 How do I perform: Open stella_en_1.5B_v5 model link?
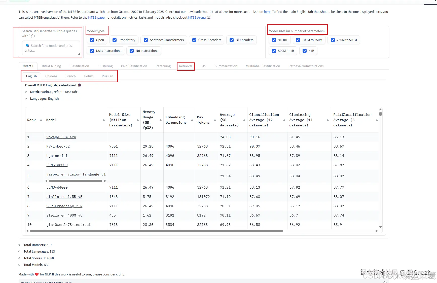click(64, 197)
